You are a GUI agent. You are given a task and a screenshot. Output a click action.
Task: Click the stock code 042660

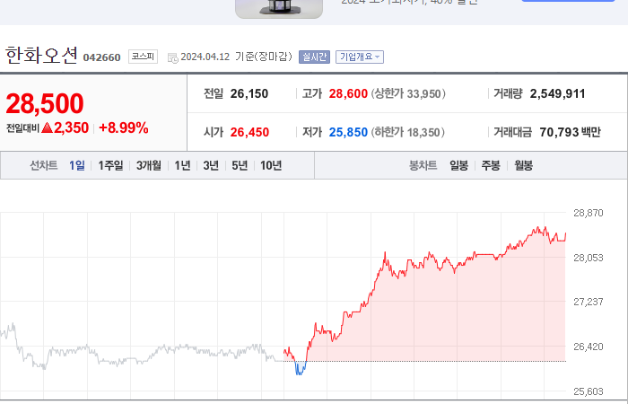[x=101, y=57]
